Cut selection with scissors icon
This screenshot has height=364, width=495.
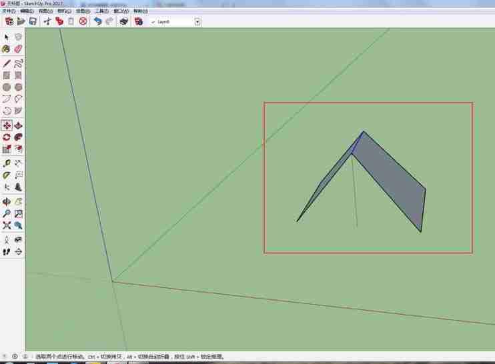[x=47, y=21]
